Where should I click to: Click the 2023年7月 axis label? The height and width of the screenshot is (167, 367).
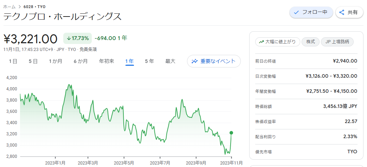coord(160,162)
